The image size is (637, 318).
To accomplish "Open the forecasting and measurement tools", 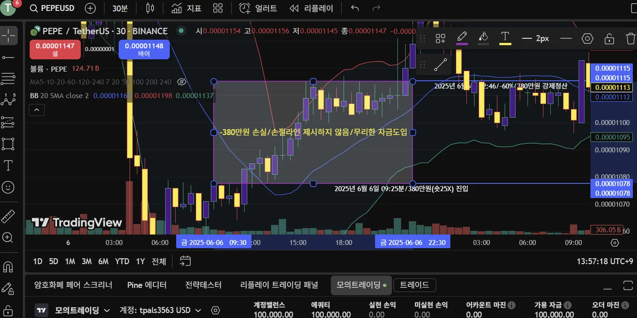I will click(8, 122).
